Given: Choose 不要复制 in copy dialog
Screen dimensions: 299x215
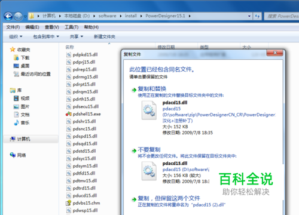Looking at the screenshot, I should pyautogui.click(x=149, y=149).
